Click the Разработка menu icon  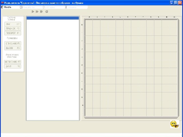[21, 7]
